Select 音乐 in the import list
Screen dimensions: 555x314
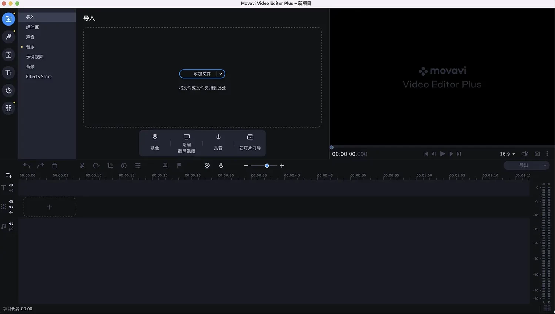click(30, 47)
